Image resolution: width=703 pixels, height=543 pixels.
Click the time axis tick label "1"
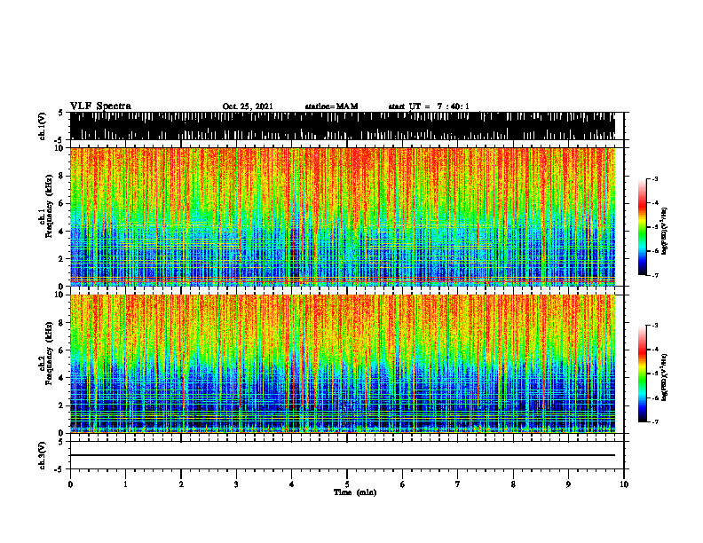[x=125, y=484]
